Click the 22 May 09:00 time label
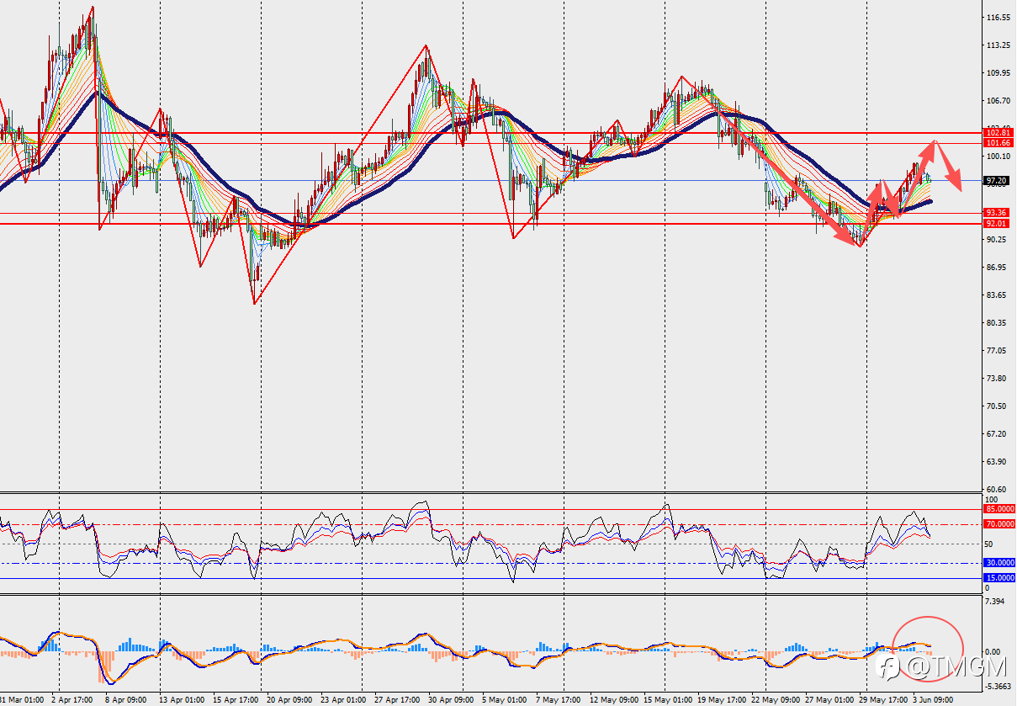The width and height of the screenshot is (1017, 706). [775, 700]
